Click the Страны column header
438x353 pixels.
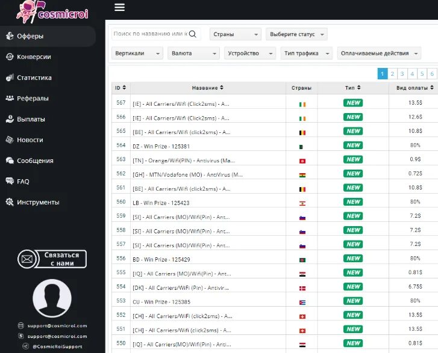pyautogui.click(x=301, y=88)
